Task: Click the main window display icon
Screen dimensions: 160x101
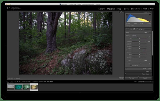Action: pyautogui.click(x=8, y=81)
